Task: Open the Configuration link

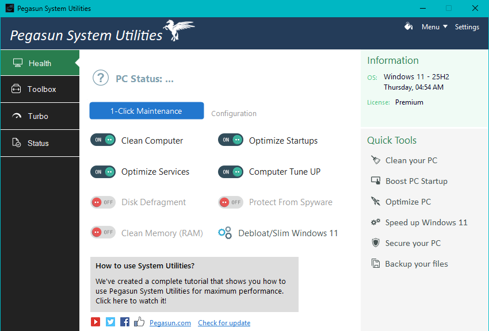Action: click(x=234, y=114)
